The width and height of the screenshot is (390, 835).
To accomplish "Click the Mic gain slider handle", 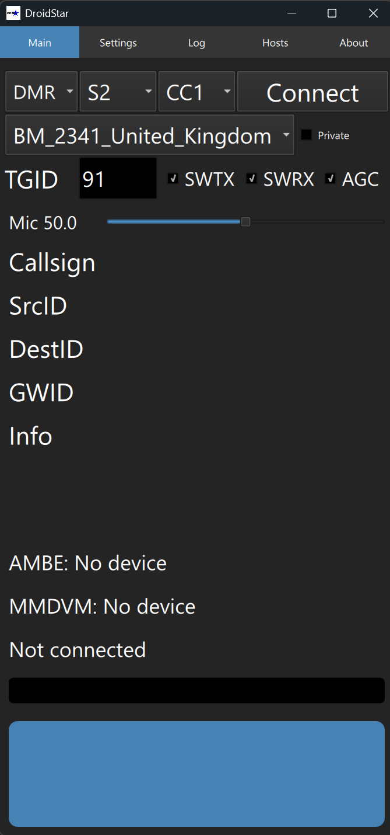I will point(245,222).
